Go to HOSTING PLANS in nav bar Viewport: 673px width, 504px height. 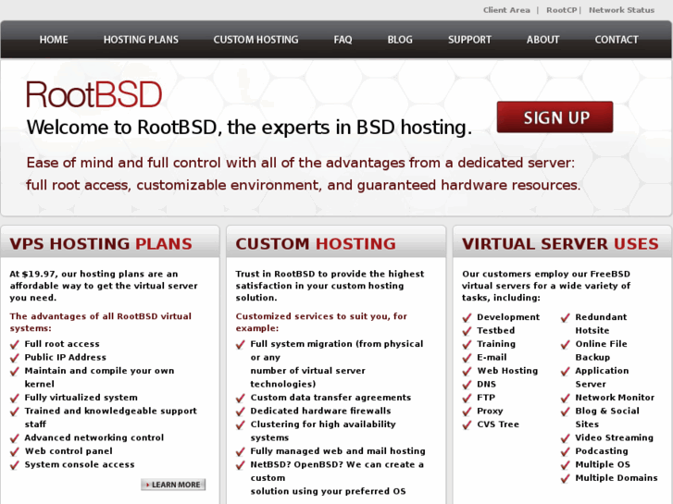(x=141, y=40)
